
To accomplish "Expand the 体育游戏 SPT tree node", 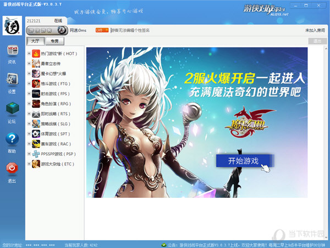I will [x=29, y=134].
